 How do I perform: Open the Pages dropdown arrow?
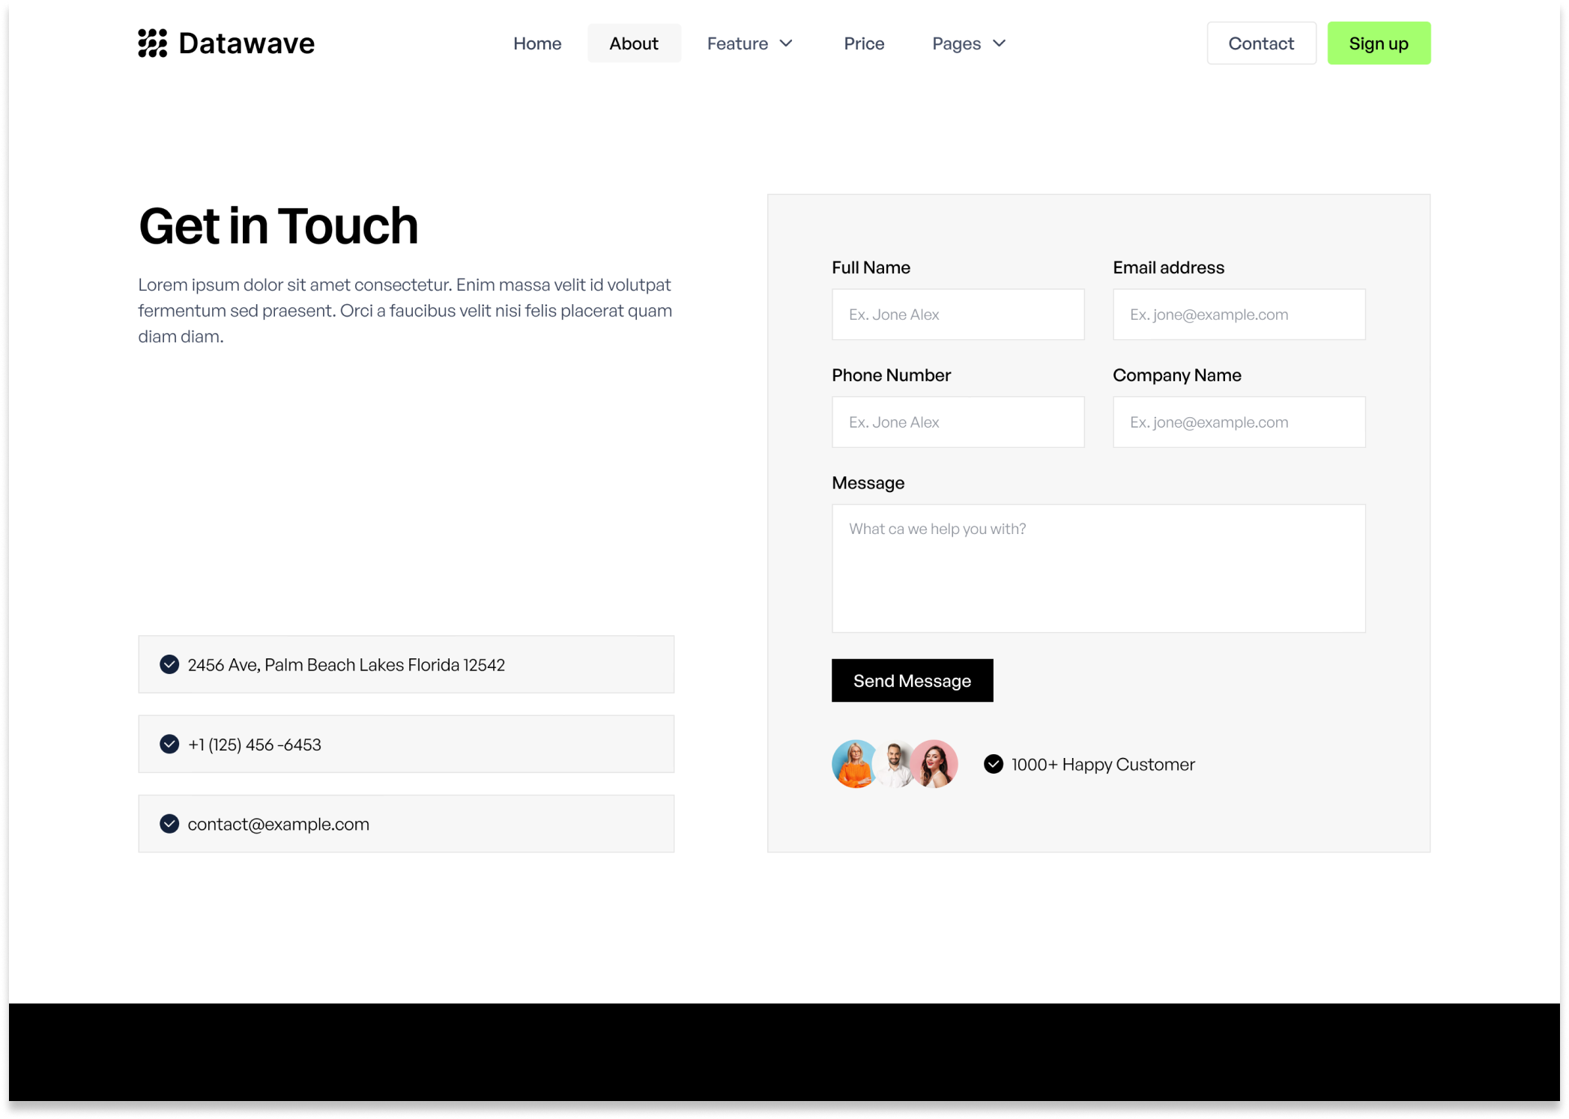pos(999,43)
